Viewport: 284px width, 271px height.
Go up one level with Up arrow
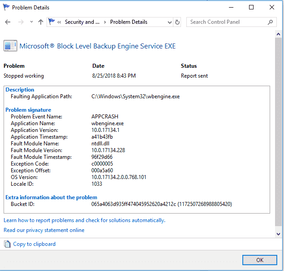41,22
